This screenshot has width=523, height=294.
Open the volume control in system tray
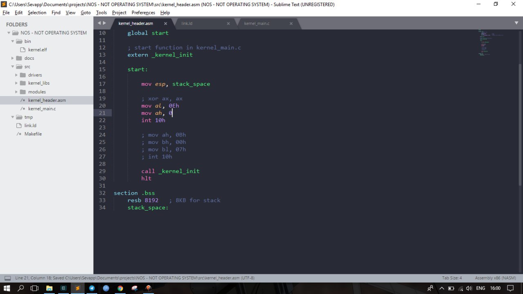click(x=469, y=288)
